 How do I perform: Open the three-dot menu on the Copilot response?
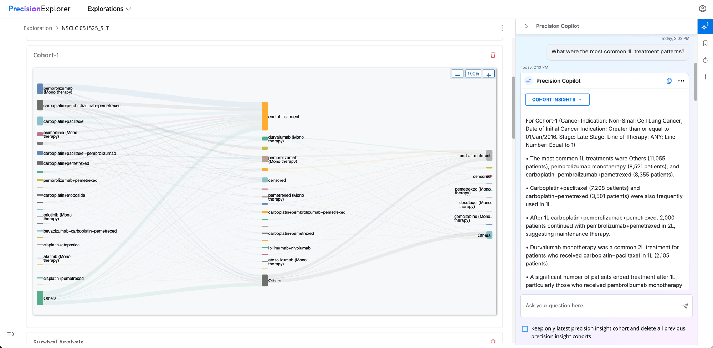(x=681, y=81)
